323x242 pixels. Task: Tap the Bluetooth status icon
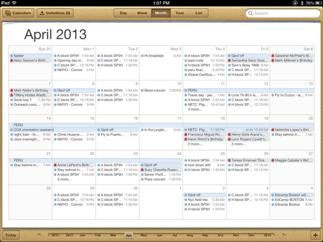coord(301,3)
